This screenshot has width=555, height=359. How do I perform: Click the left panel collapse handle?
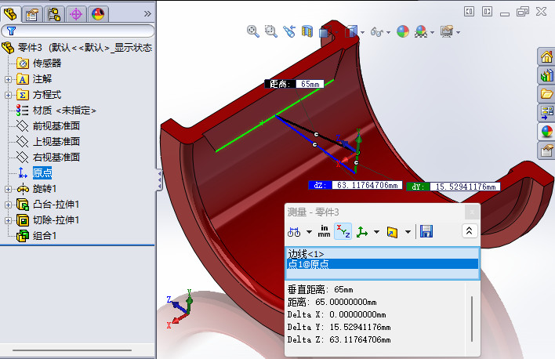pos(160,179)
